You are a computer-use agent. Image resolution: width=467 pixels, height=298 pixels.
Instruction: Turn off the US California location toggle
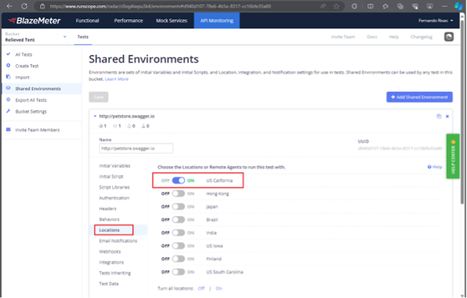pos(178,180)
